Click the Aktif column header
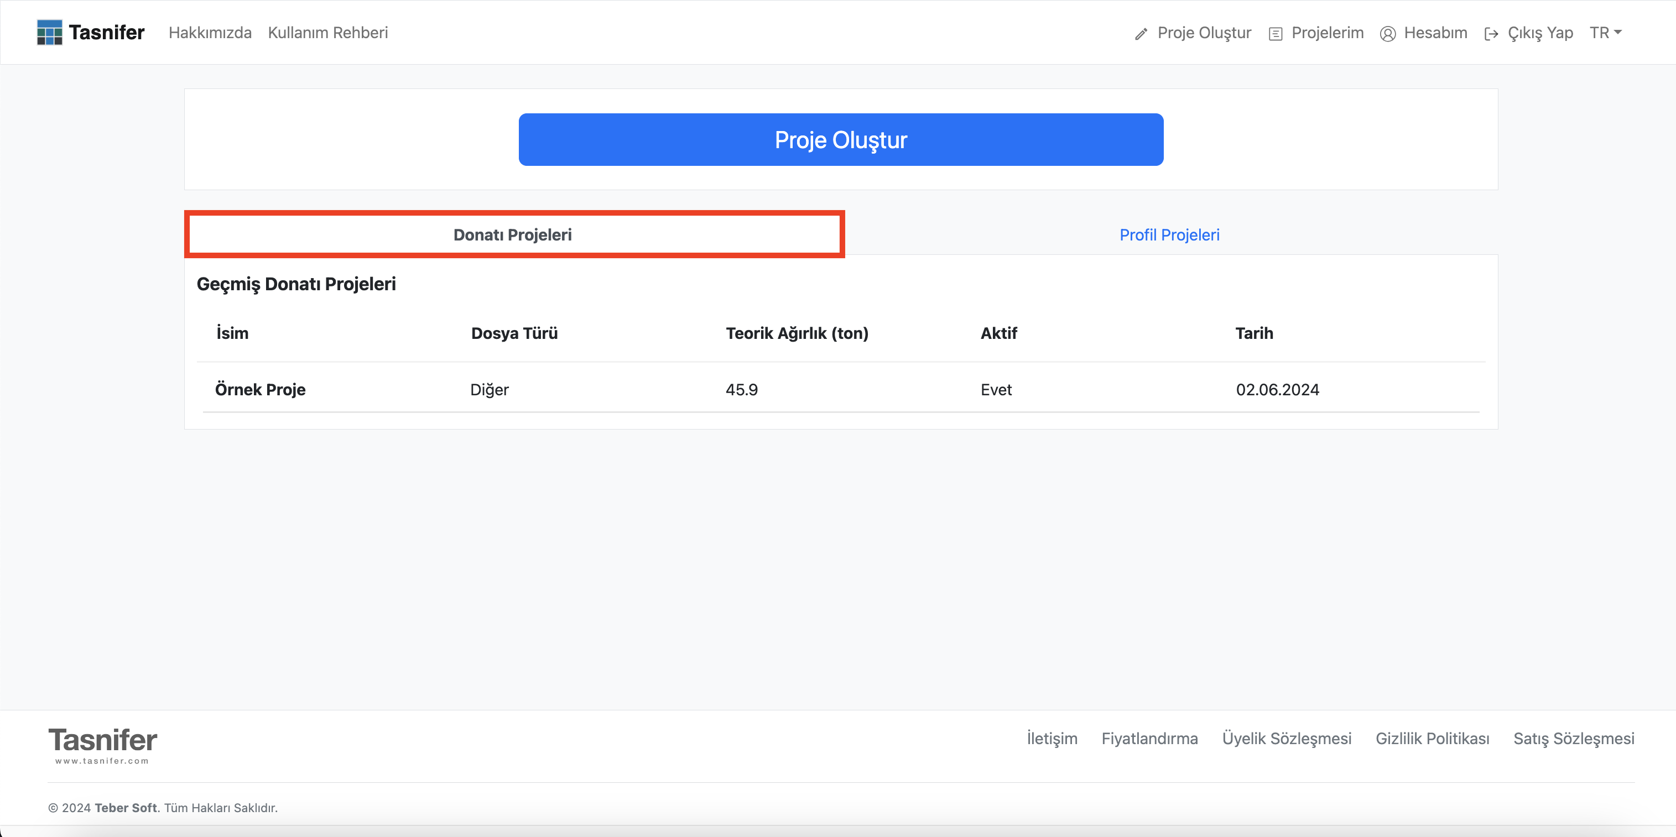1676x837 pixels. pos(999,333)
